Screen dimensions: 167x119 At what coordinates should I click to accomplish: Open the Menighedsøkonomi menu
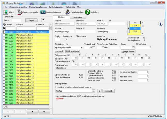(38, 7)
